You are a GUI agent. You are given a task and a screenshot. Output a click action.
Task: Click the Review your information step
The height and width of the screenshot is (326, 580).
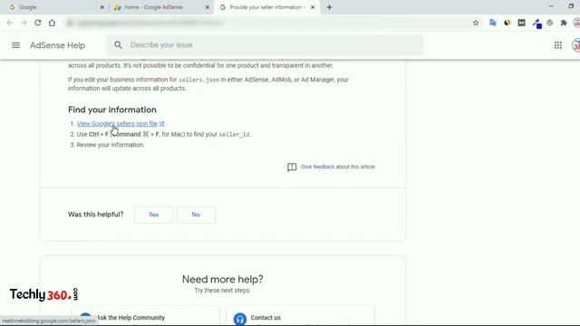(x=111, y=145)
